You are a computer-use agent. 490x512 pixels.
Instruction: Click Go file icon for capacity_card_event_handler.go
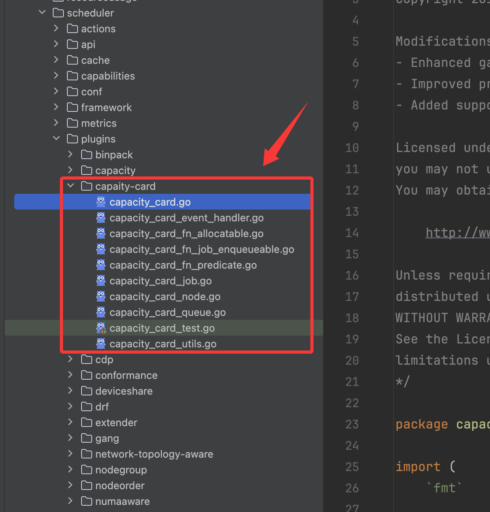coord(101,218)
